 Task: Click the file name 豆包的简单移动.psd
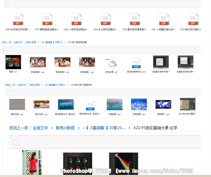point(136,72)
